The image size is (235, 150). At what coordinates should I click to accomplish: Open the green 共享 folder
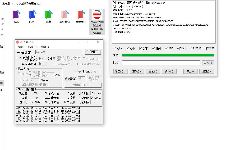click(x=48, y=15)
